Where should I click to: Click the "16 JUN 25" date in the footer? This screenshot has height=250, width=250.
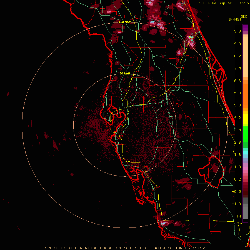pos(178,248)
